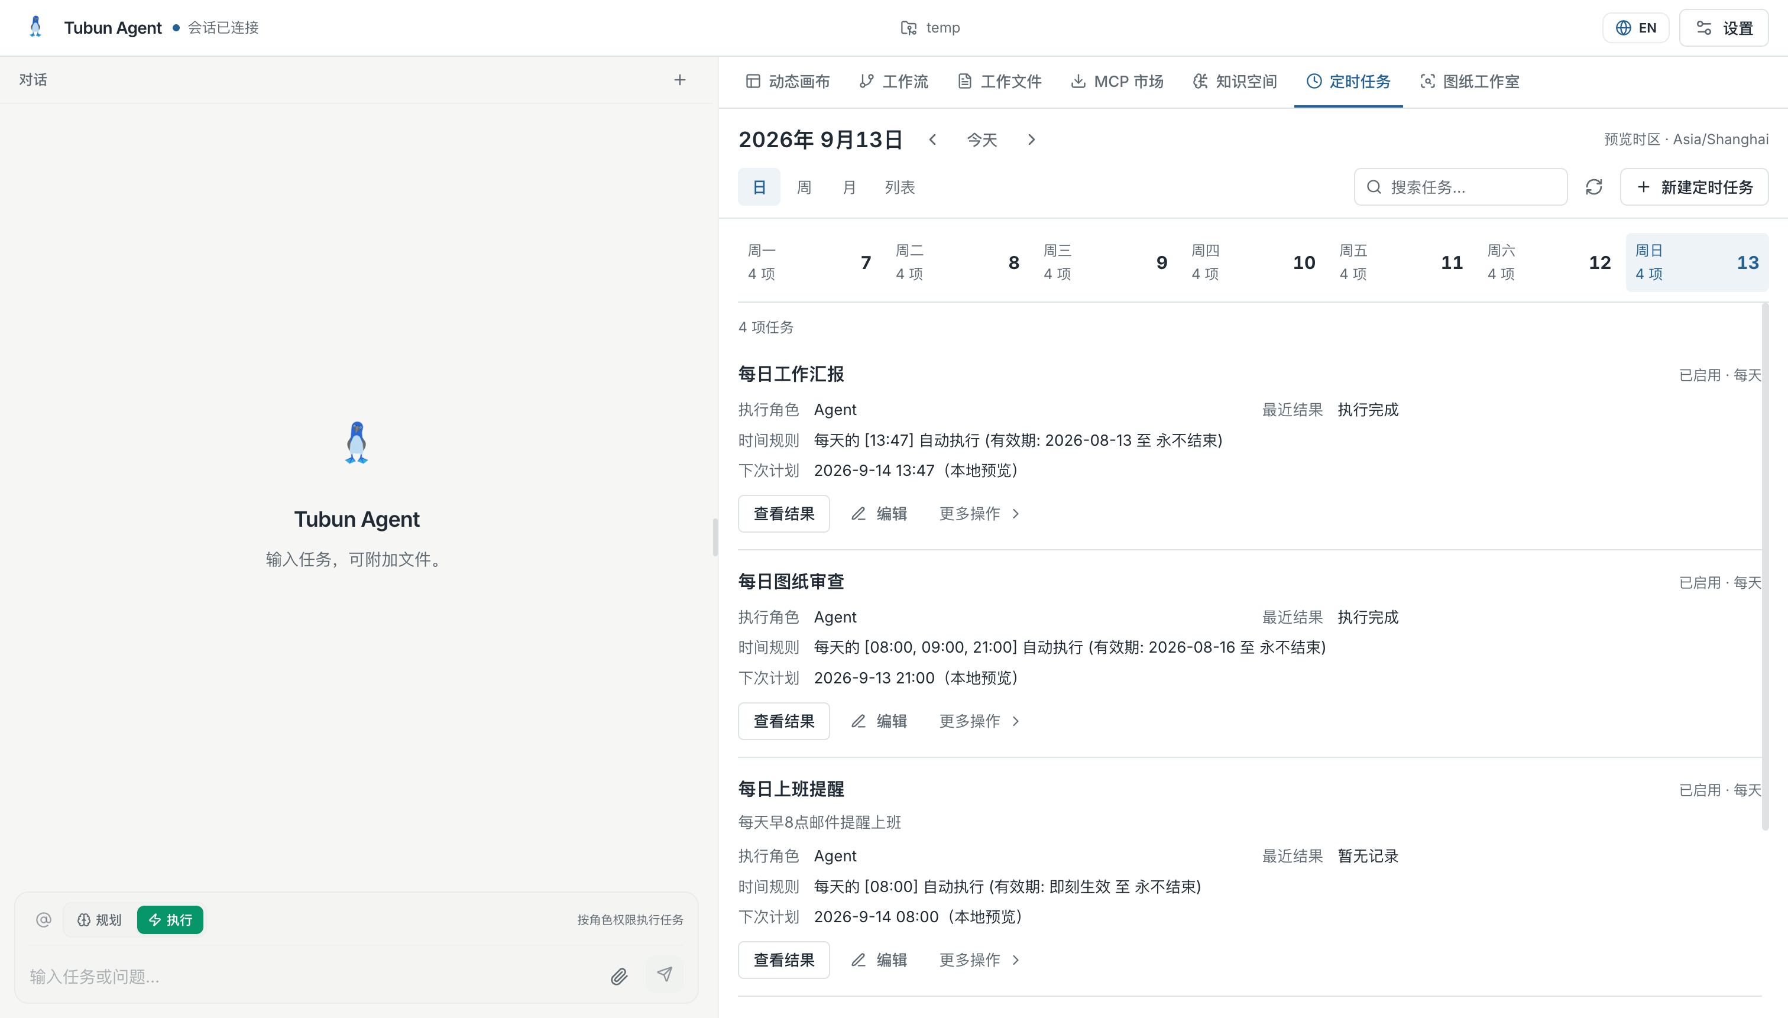
Task: Attach a file with paperclip icon
Action: (619, 976)
